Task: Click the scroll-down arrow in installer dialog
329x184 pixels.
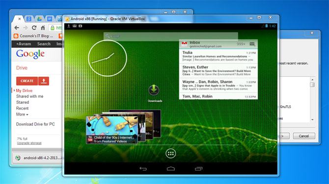Action: point(312,119)
